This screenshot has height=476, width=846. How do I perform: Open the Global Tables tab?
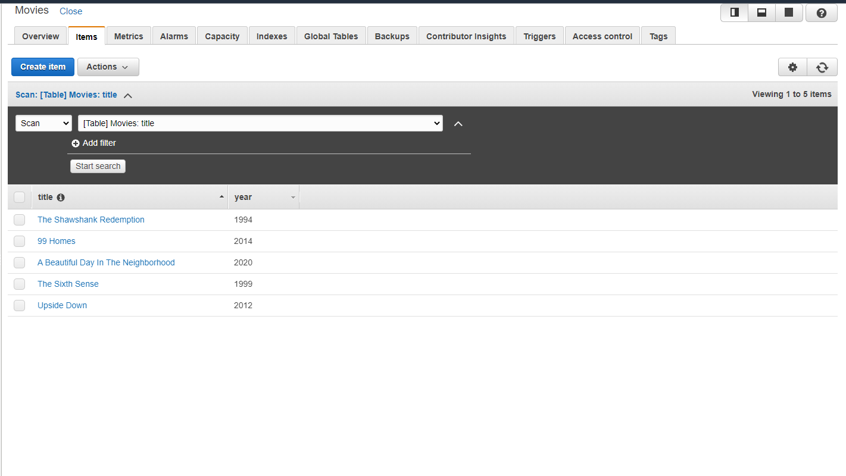point(331,36)
